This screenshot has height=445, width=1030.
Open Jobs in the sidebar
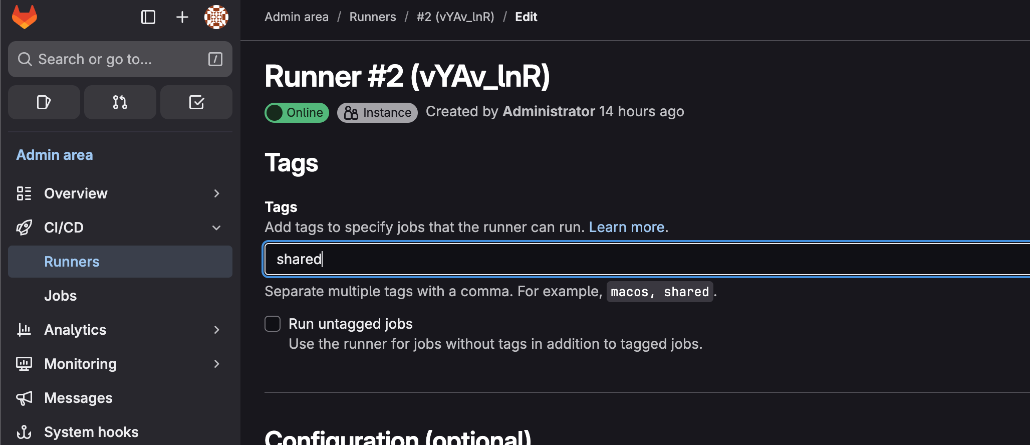(x=120, y=296)
